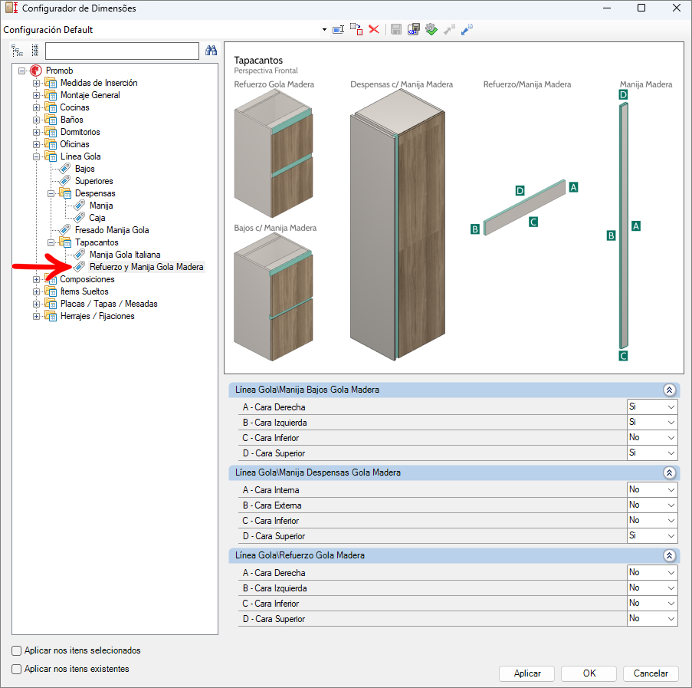The image size is (692, 688).
Task: Click the Refuerzo Gola Madera cabinet thumbnail
Action: pyautogui.click(x=274, y=153)
